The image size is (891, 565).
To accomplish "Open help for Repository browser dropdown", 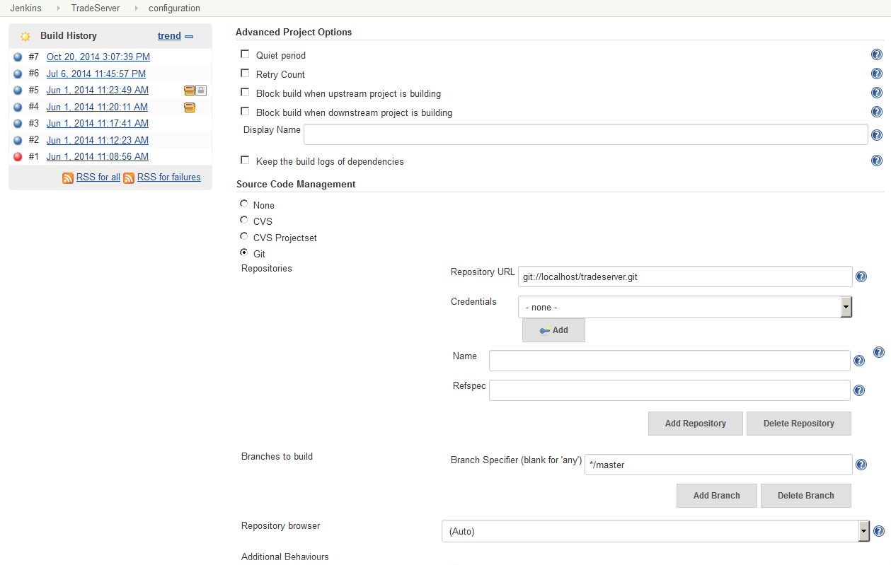I will tap(879, 531).
